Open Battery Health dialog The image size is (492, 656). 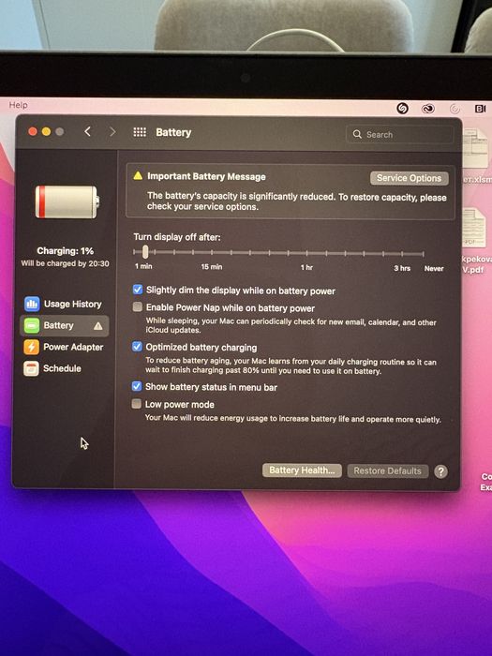(302, 470)
